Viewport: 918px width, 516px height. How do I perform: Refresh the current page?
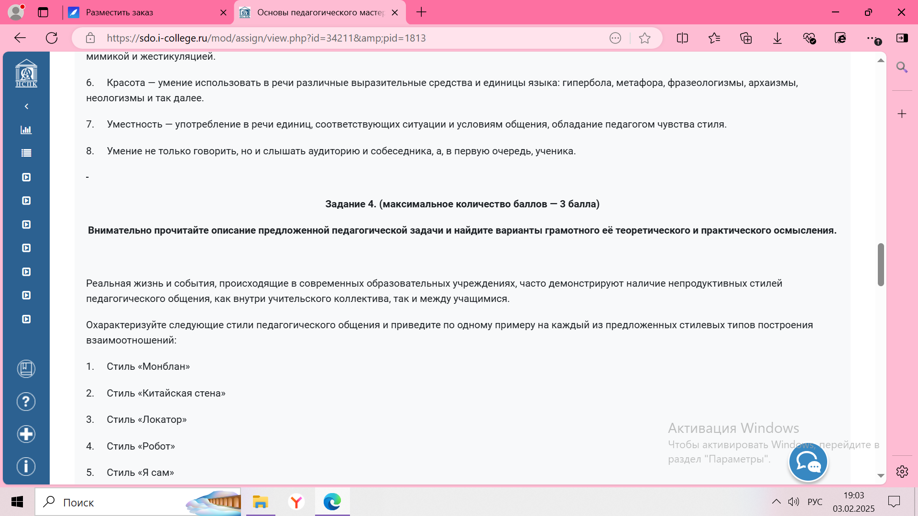(x=52, y=38)
